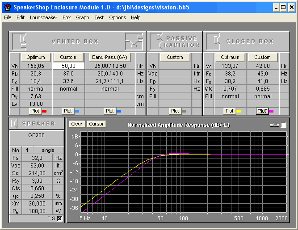This screenshot has height=230, width=298.
Task: Click the closed custom Vc value 42,00
Action: 263,66
